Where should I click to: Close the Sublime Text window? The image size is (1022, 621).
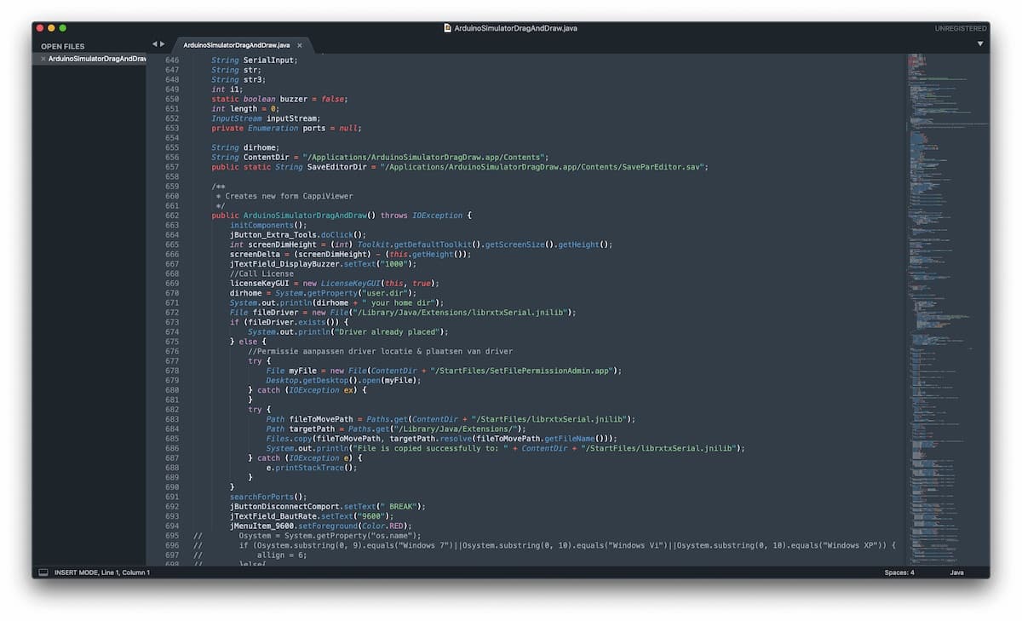pos(39,28)
